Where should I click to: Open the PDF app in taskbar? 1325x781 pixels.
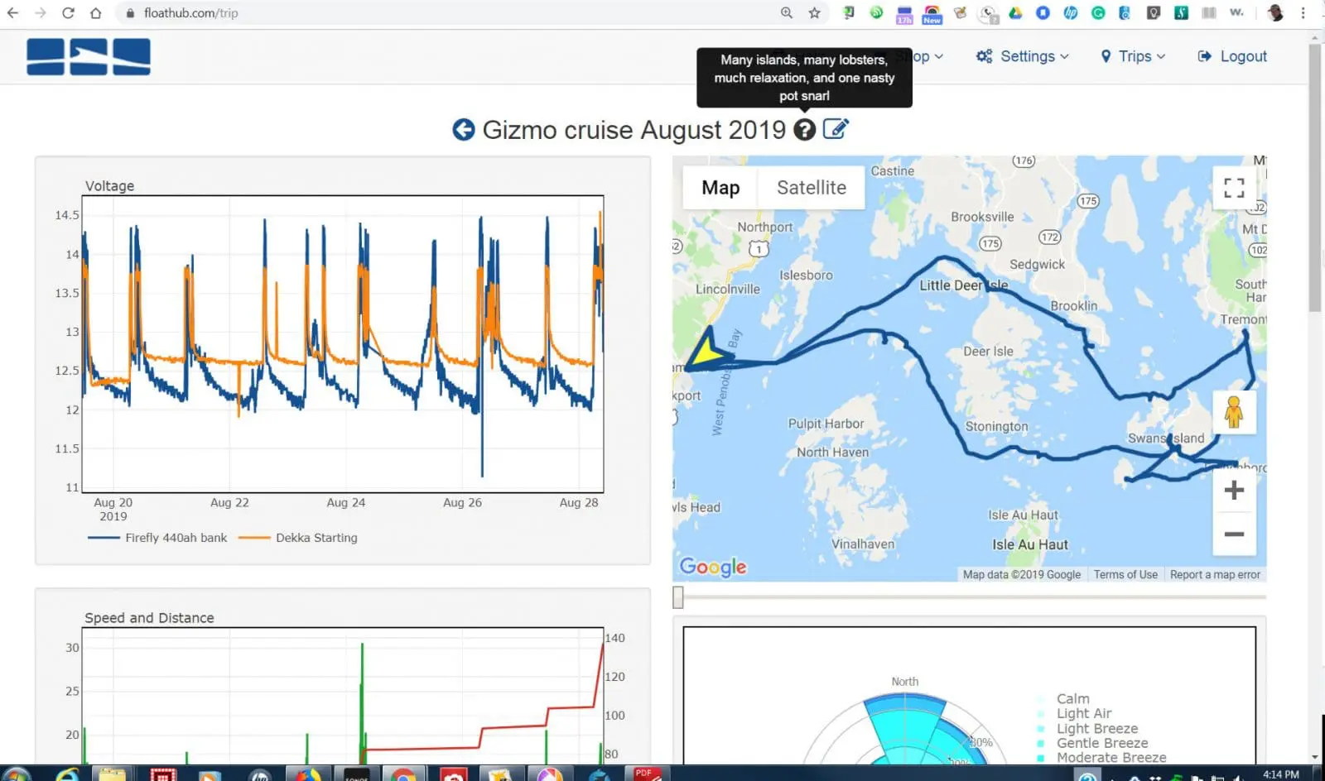click(646, 774)
